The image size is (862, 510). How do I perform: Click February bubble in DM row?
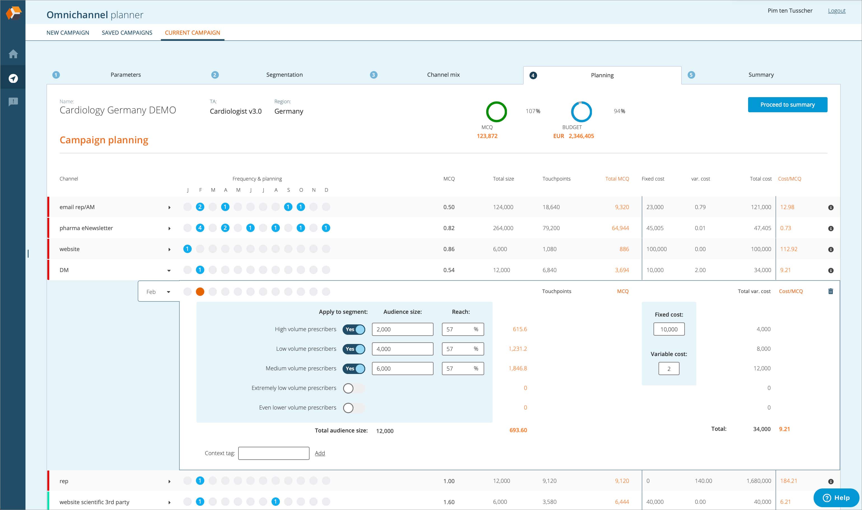point(200,270)
